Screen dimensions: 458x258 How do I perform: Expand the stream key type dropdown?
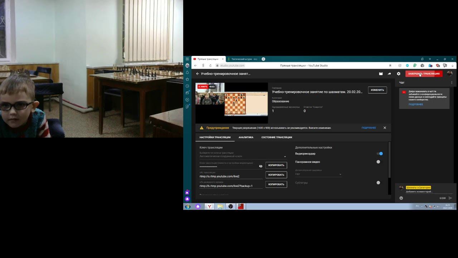[243, 156]
